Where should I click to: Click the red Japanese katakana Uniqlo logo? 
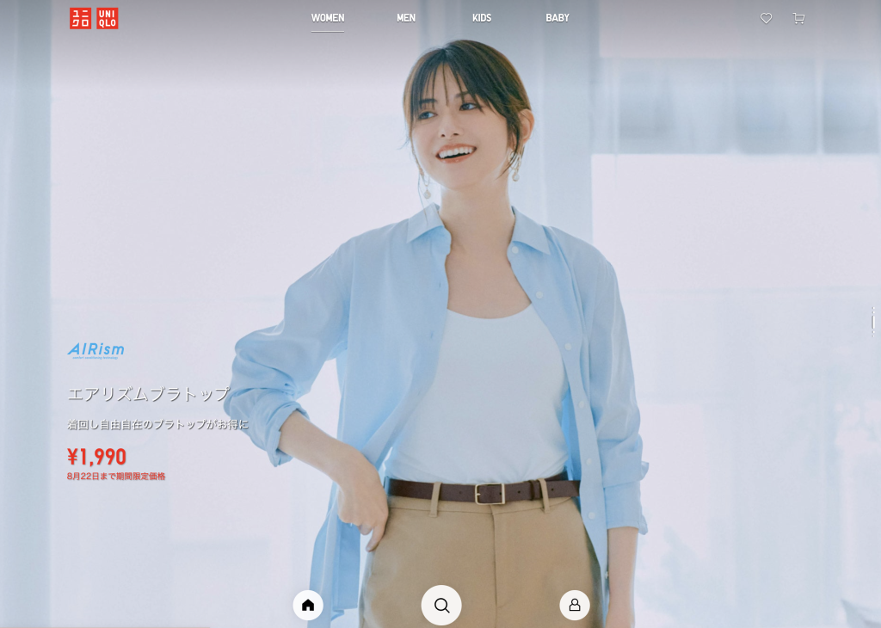pyautogui.click(x=80, y=18)
